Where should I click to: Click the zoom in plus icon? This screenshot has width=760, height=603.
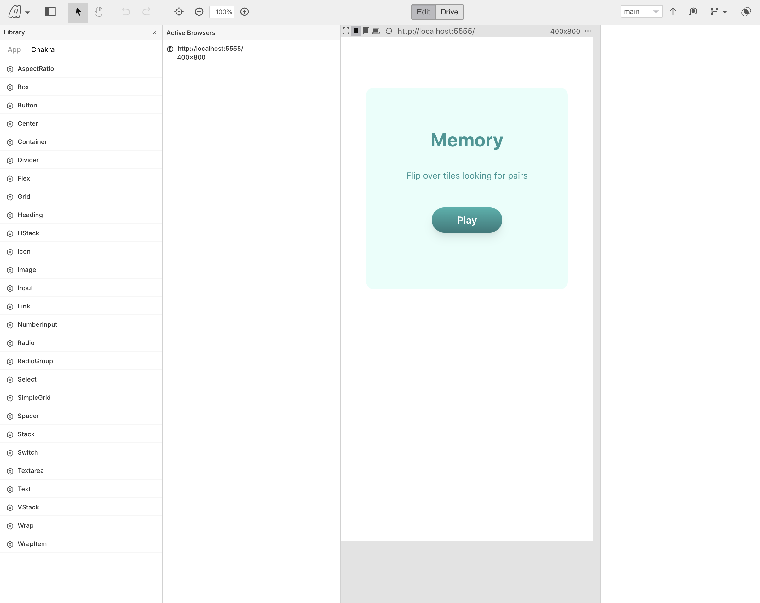click(244, 12)
